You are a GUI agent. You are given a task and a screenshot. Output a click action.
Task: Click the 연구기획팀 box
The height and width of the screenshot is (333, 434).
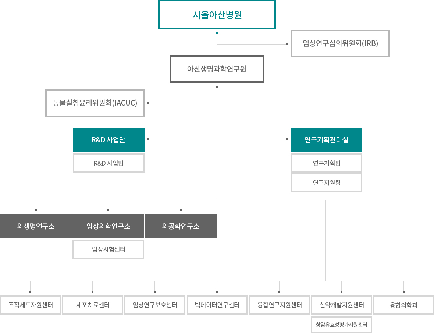[326, 163]
